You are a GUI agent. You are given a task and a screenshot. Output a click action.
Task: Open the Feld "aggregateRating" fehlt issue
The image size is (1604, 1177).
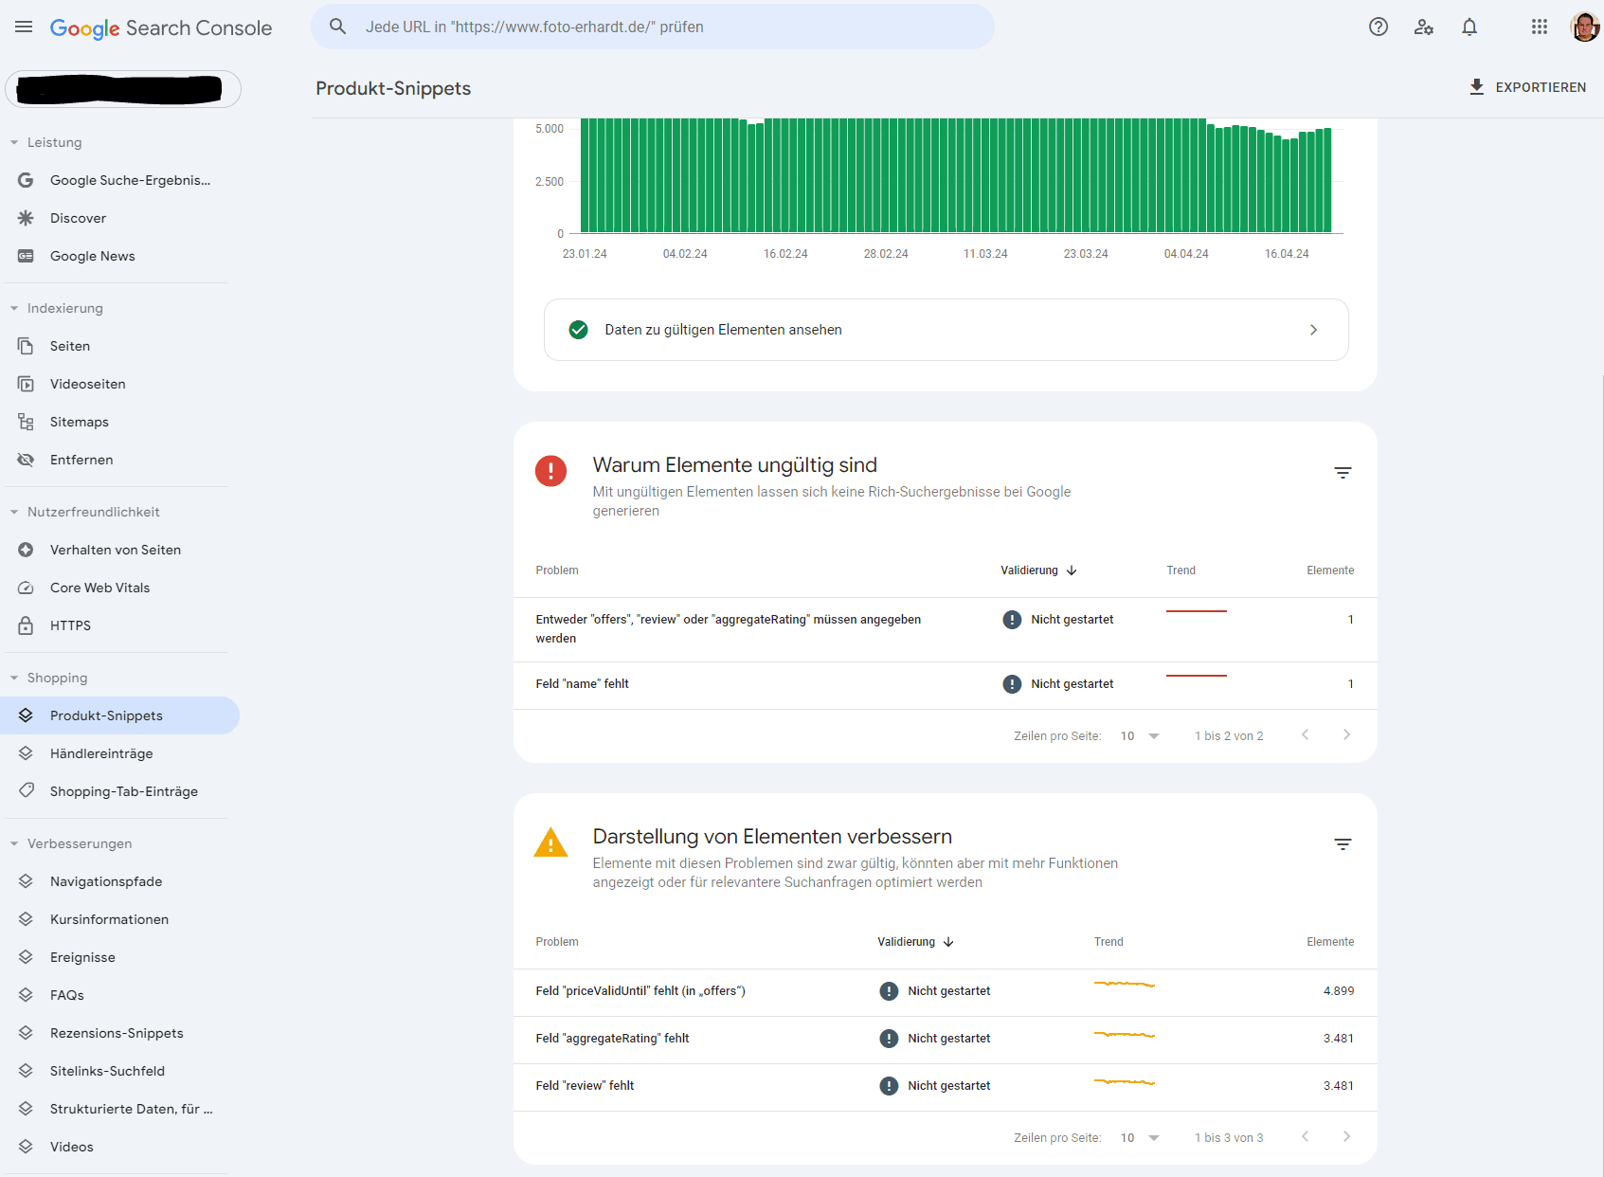945,1040
